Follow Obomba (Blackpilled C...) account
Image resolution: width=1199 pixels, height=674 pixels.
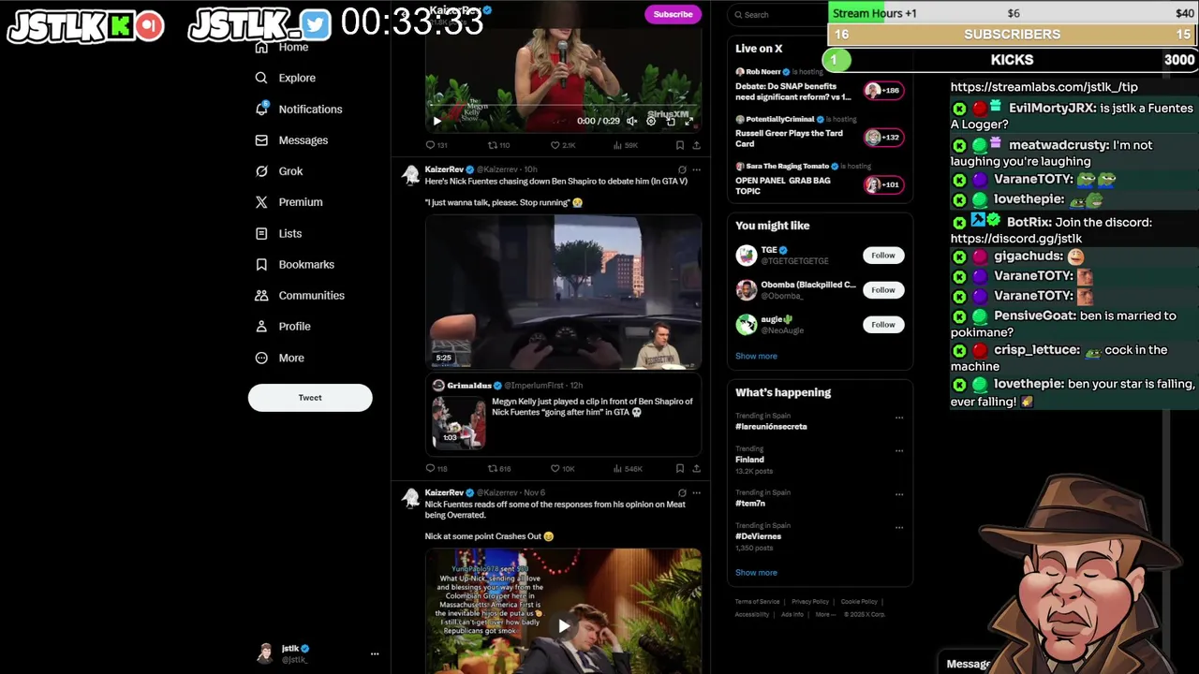tap(882, 290)
